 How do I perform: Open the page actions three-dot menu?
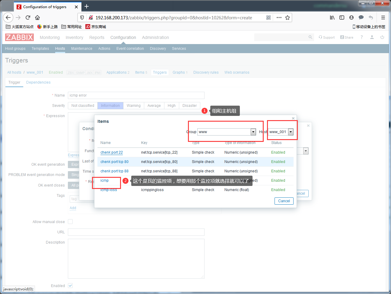coord(279,18)
